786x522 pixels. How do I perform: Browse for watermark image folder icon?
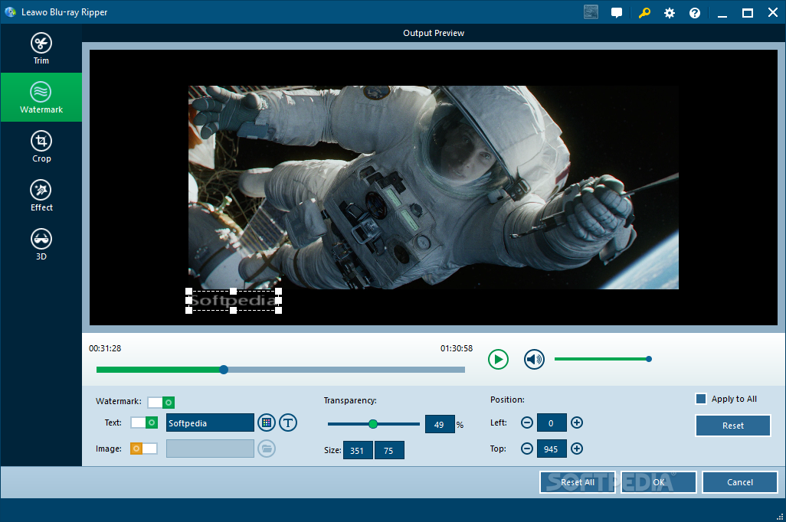267,449
